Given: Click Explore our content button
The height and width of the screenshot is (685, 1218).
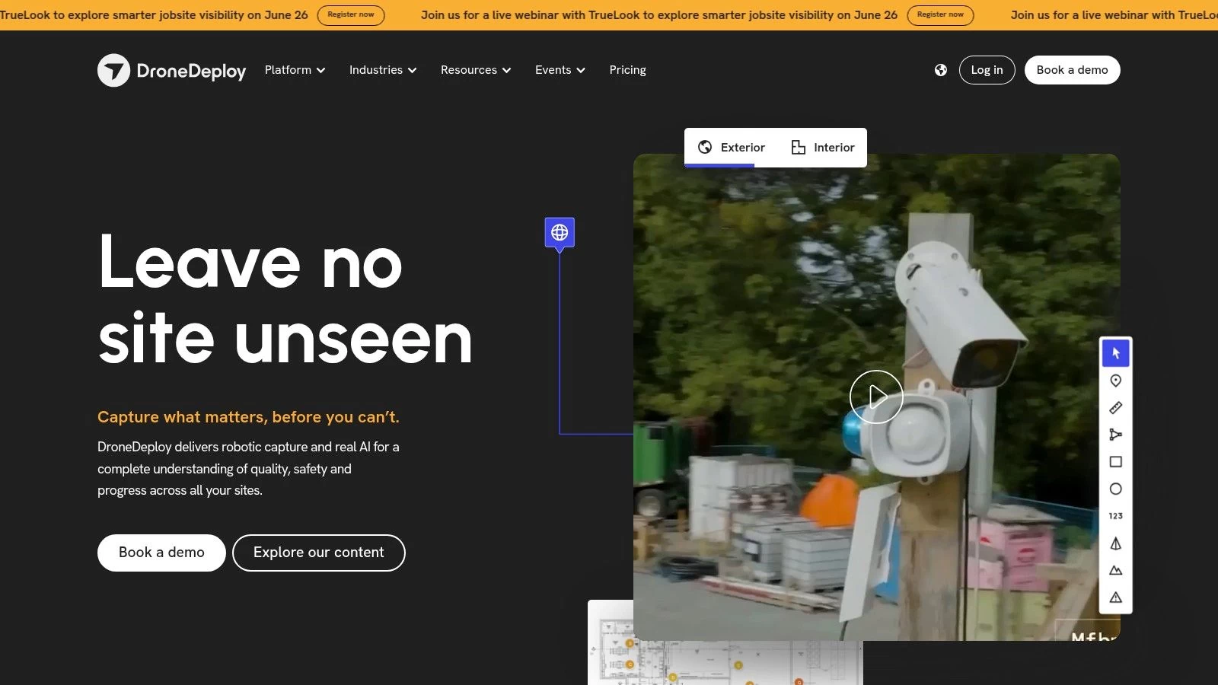Looking at the screenshot, I should (x=319, y=553).
